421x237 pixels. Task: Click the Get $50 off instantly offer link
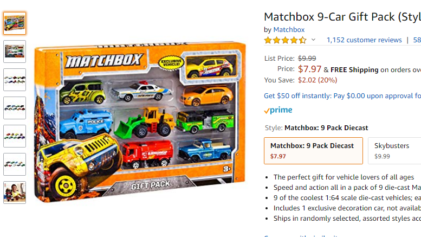342,96
